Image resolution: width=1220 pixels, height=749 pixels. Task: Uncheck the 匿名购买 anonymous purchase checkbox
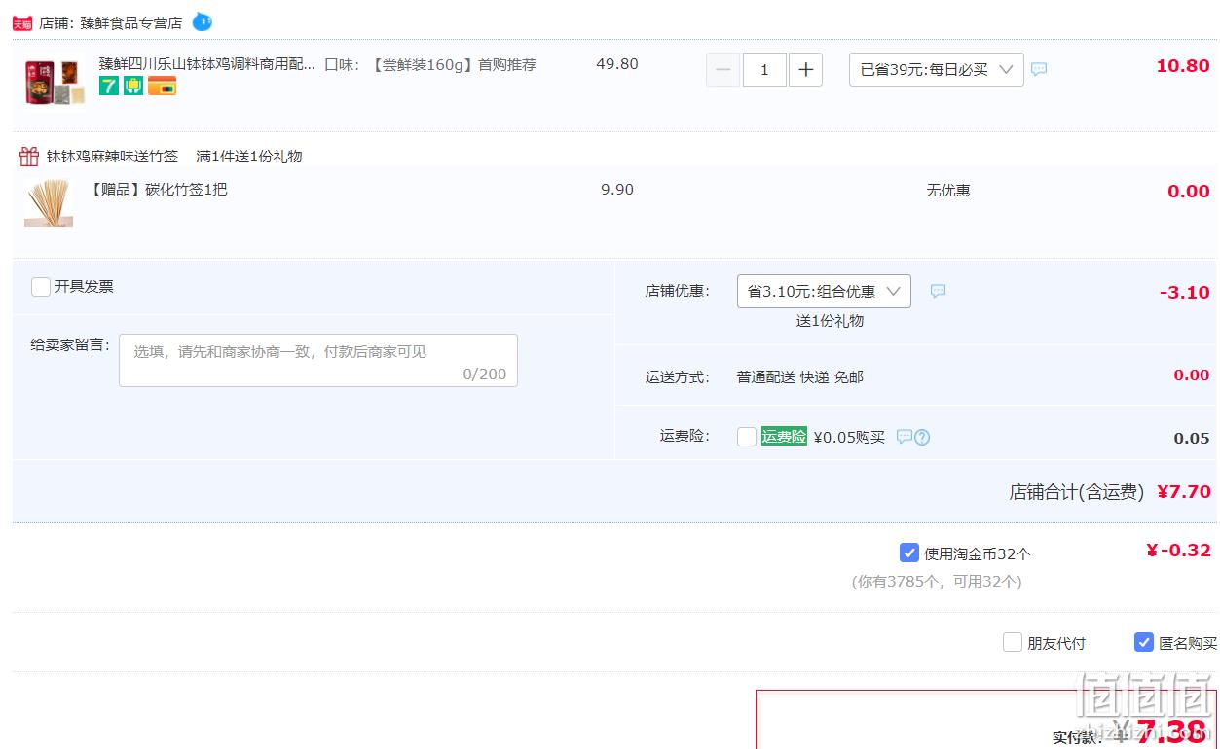pos(1144,643)
